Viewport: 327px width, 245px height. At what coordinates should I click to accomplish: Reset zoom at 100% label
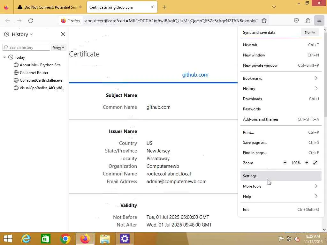[x=296, y=163]
